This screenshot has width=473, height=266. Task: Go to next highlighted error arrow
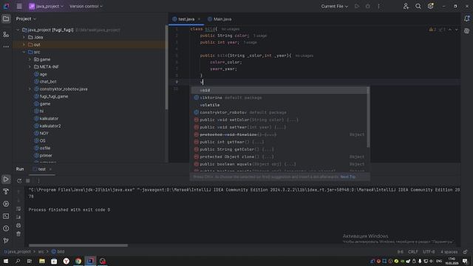457,30
